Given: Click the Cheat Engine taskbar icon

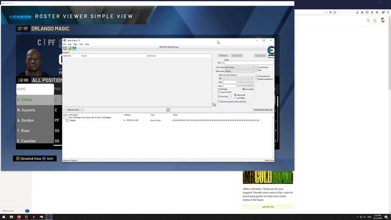Looking at the screenshot, I should click(49, 217).
